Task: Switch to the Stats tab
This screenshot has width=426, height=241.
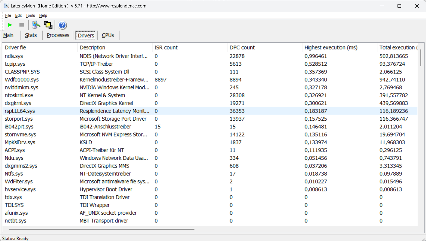Action: pyautogui.click(x=31, y=35)
